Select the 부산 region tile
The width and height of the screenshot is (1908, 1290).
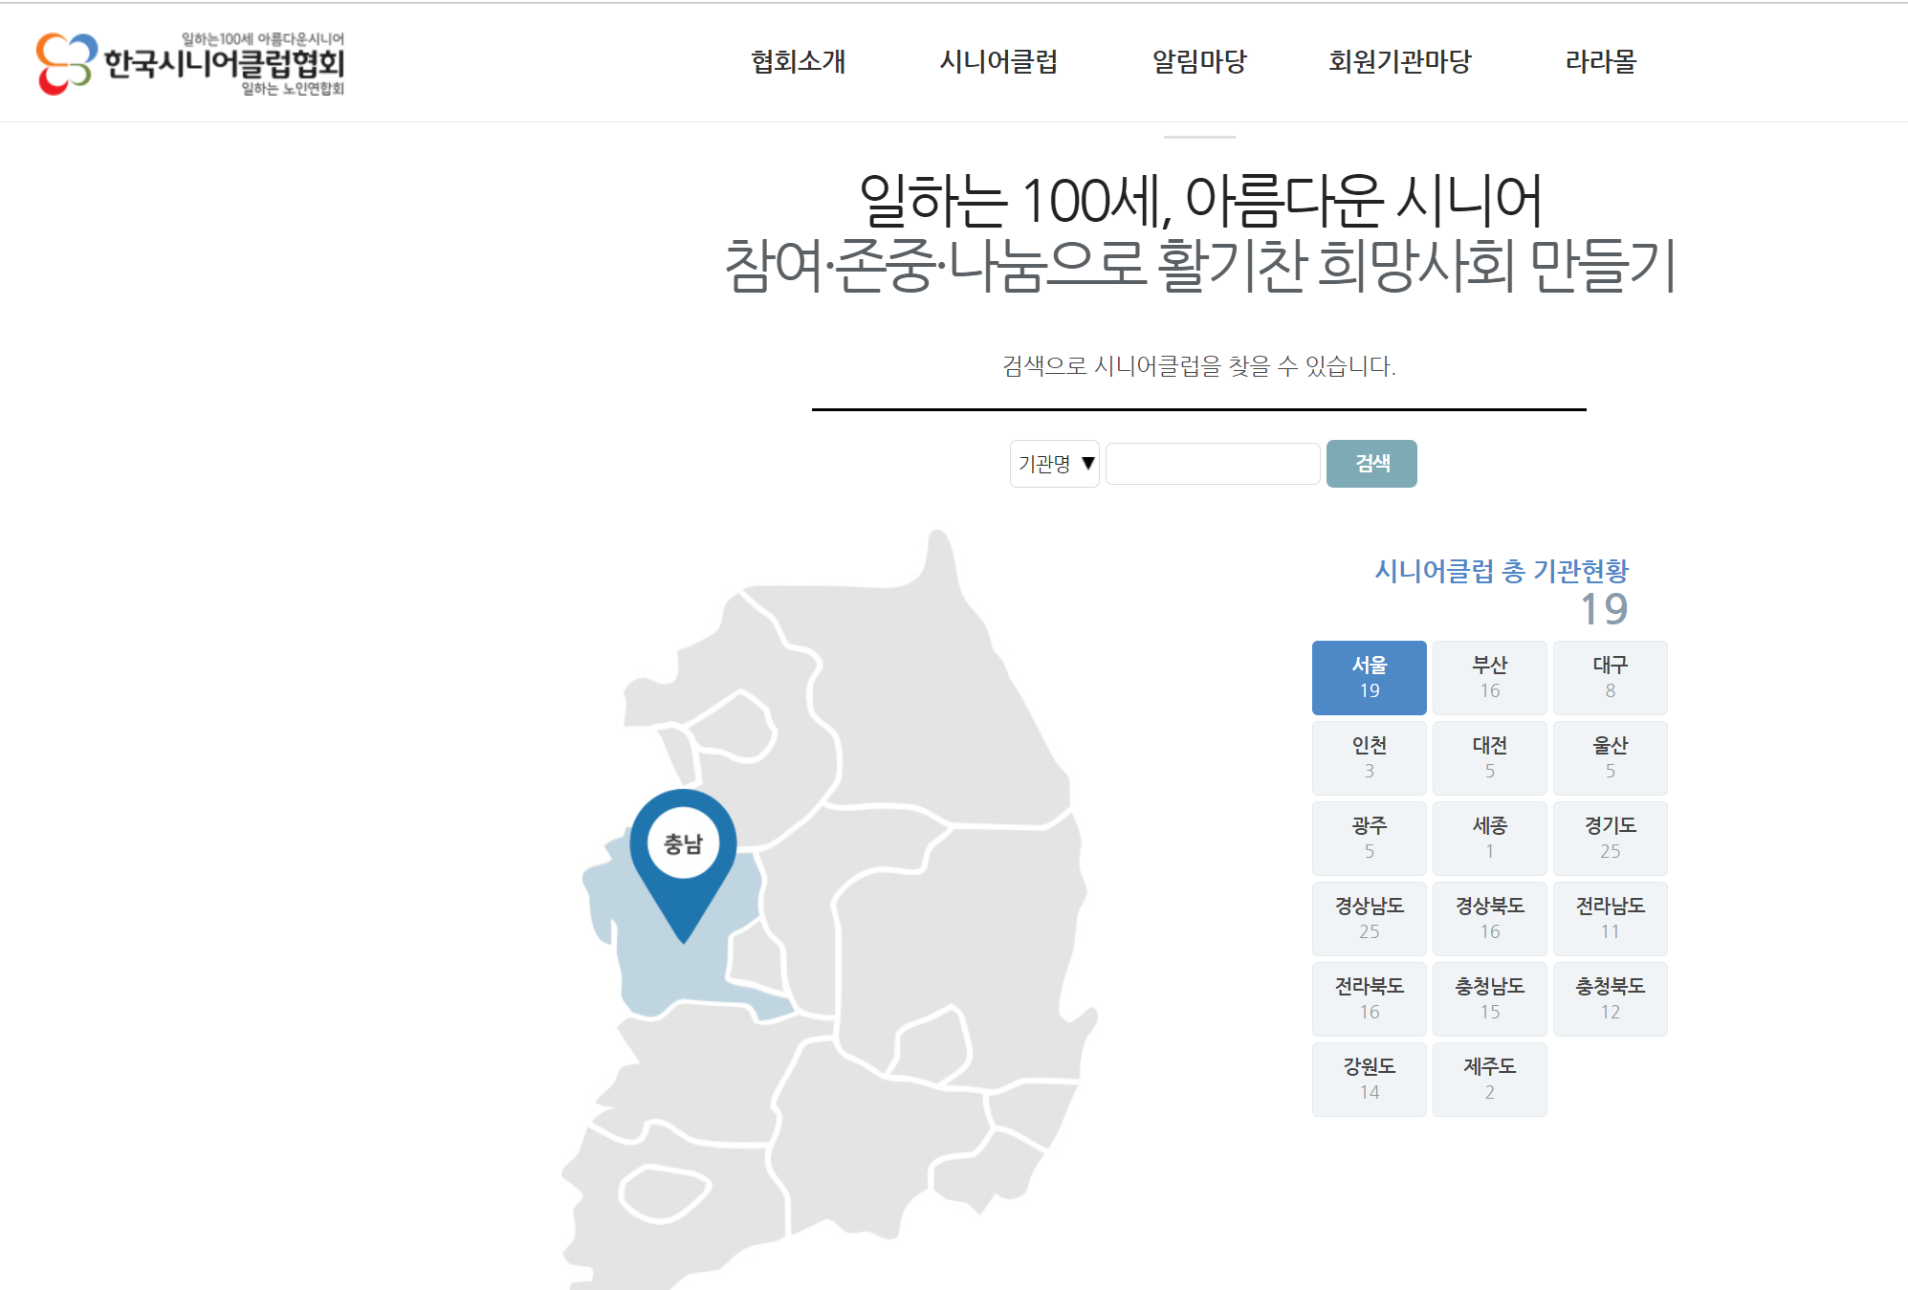tap(1489, 677)
